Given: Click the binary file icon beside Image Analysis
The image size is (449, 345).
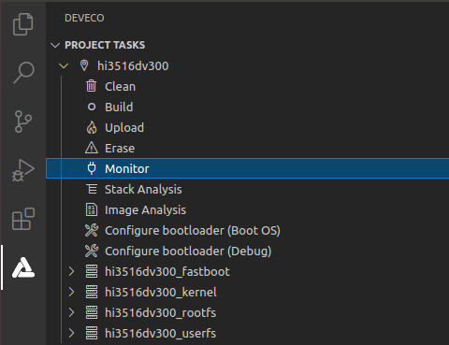Looking at the screenshot, I should [x=92, y=209].
